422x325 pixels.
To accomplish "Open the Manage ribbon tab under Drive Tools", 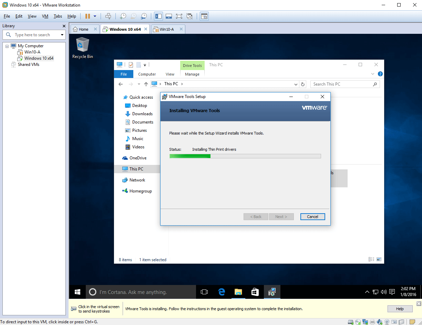I will coord(192,74).
